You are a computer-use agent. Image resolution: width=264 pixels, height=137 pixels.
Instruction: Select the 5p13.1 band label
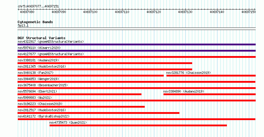23,26
